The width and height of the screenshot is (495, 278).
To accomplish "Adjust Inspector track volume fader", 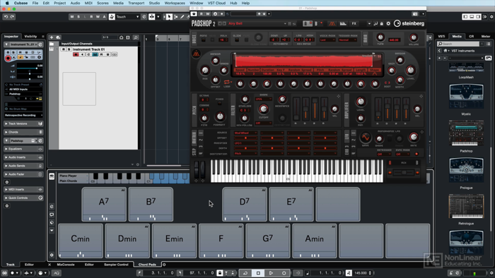I will (x=30, y=68).
